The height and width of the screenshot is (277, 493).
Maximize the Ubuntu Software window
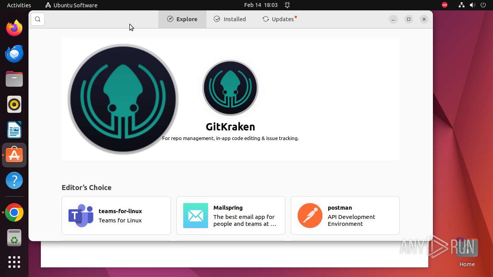click(409, 19)
